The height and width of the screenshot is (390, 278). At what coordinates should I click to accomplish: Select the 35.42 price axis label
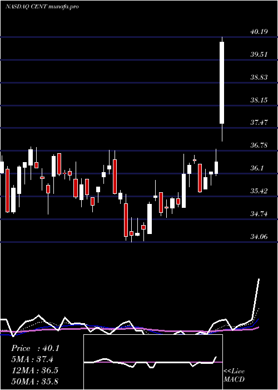click(259, 191)
